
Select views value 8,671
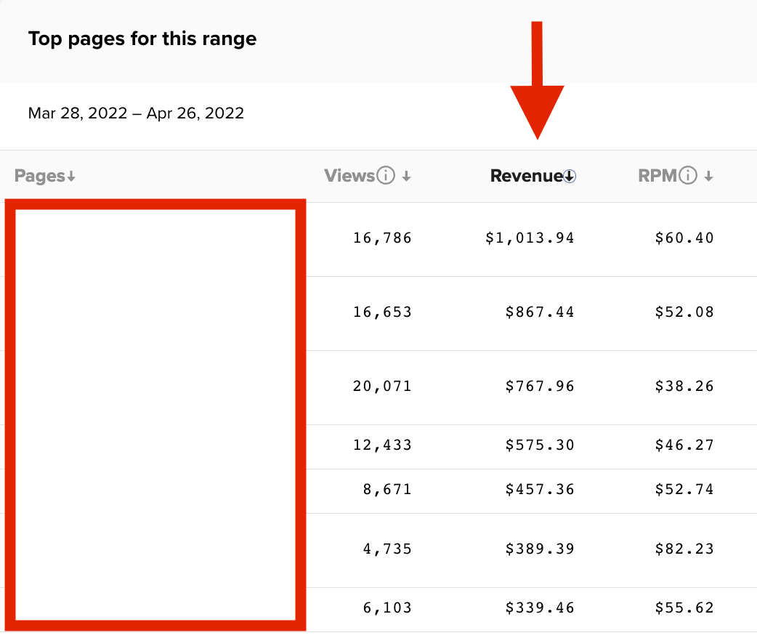tap(387, 489)
